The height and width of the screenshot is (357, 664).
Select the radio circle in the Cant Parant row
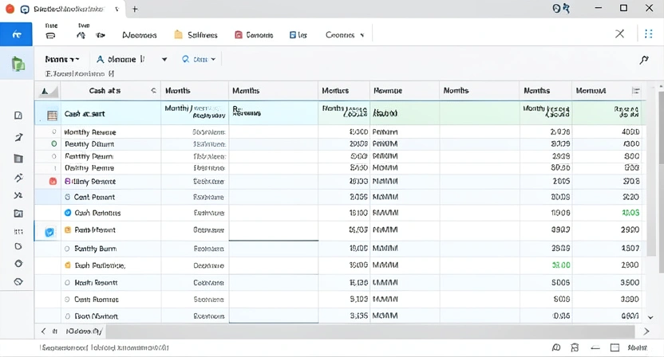pyautogui.click(x=67, y=197)
